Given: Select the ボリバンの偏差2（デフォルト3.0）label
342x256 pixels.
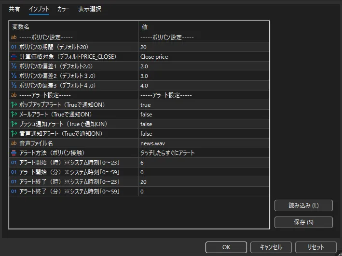Looking at the screenshot, I should (57, 76).
